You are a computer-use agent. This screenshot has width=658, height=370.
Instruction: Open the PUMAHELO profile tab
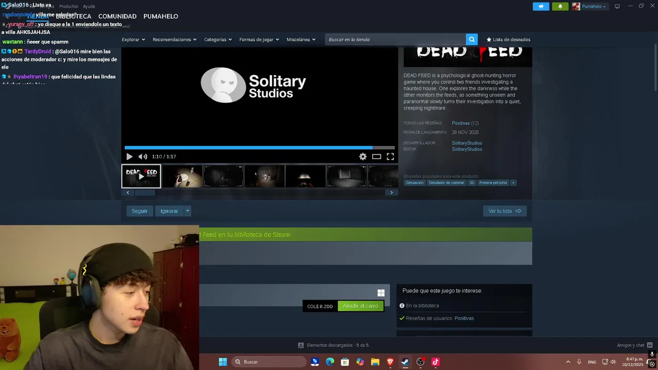tap(161, 16)
